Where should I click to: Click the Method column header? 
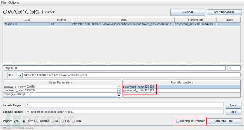62,20
